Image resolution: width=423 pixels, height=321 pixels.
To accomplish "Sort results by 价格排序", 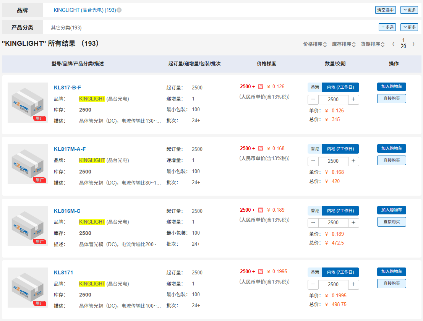I will (315, 44).
